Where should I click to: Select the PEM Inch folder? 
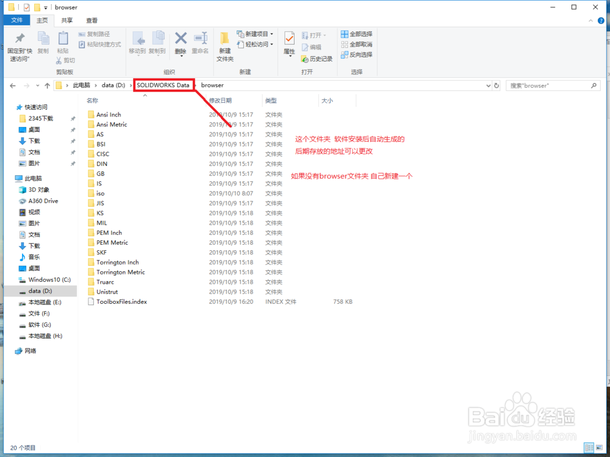click(109, 233)
